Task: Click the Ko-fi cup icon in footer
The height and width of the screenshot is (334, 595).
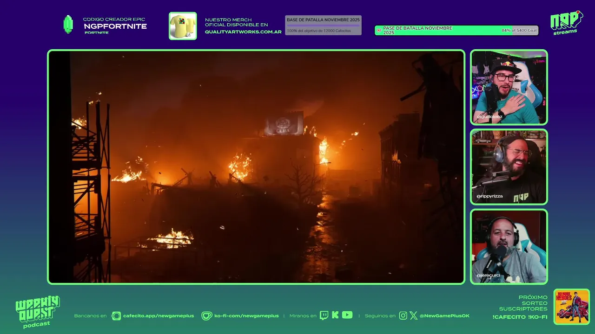Action: 207,316
